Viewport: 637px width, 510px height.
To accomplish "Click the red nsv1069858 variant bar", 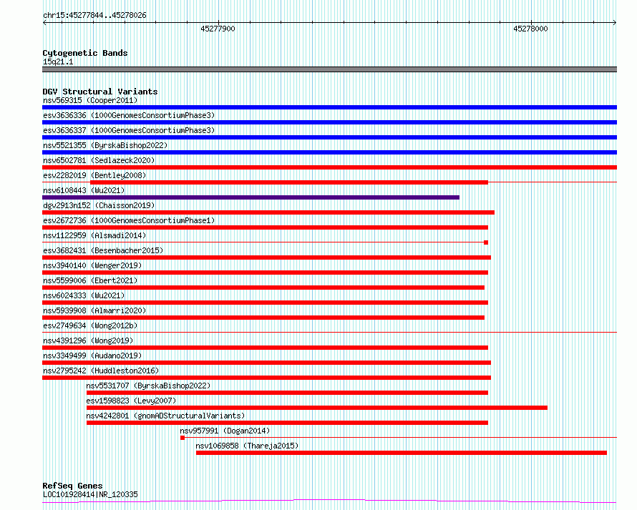I will pos(402,453).
